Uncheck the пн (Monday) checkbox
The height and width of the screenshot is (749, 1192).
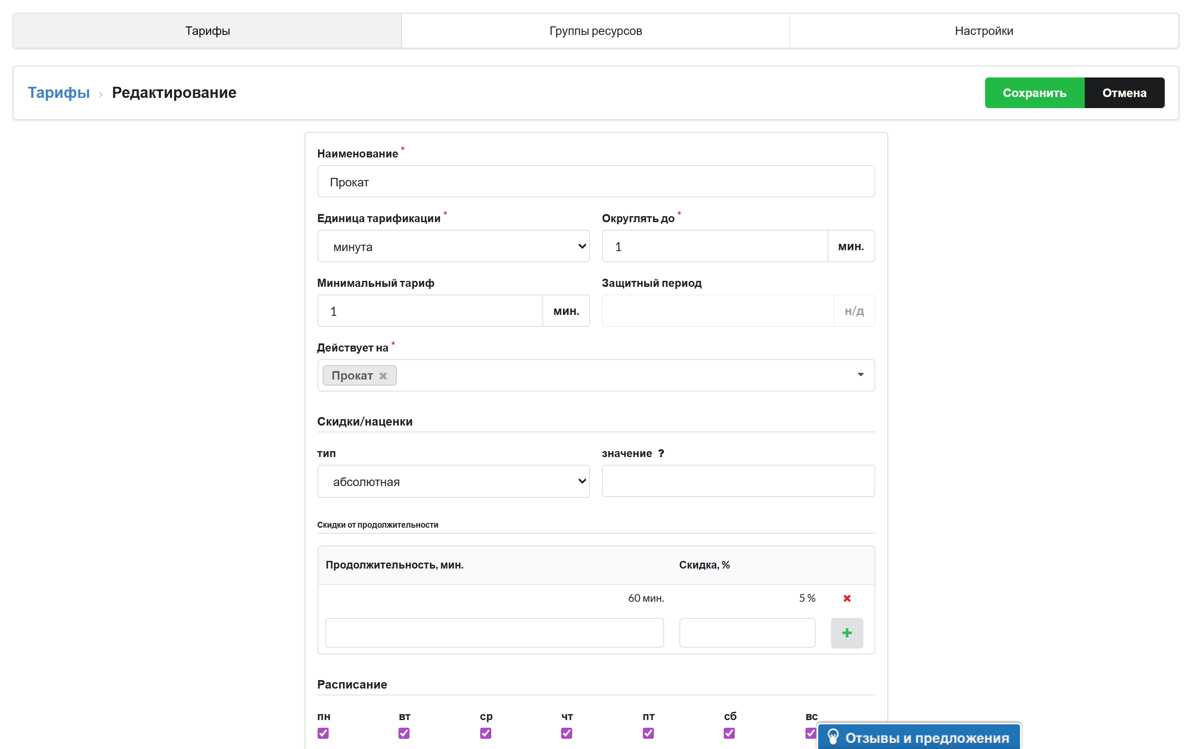pyautogui.click(x=323, y=733)
